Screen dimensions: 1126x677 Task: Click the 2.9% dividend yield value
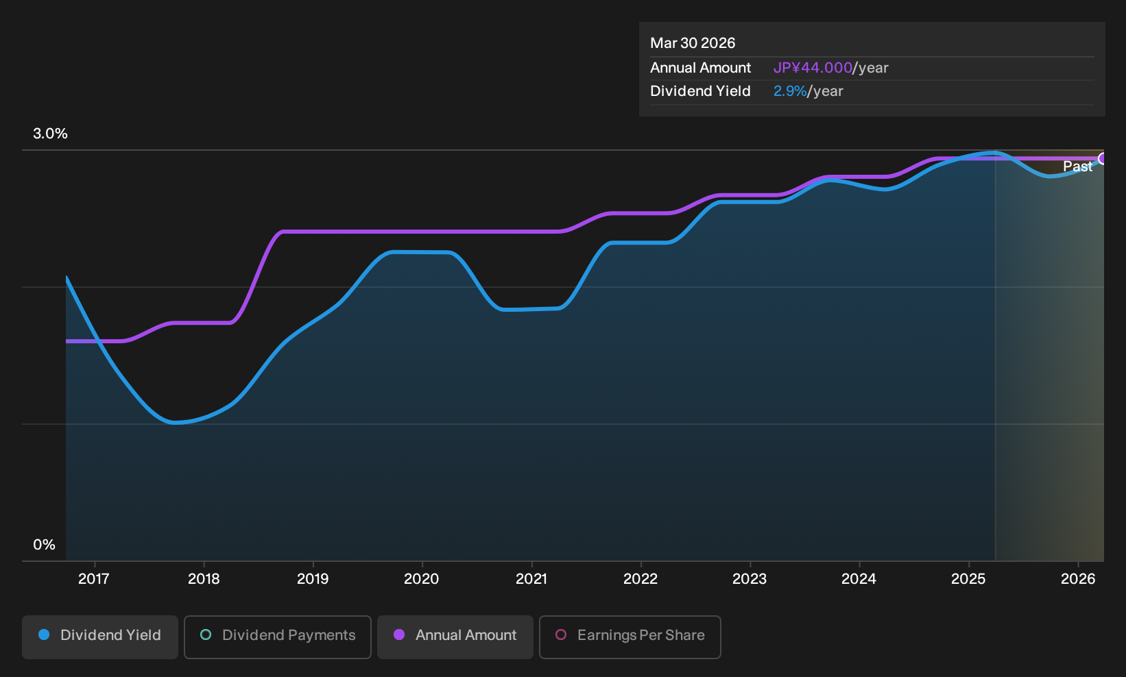(790, 91)
